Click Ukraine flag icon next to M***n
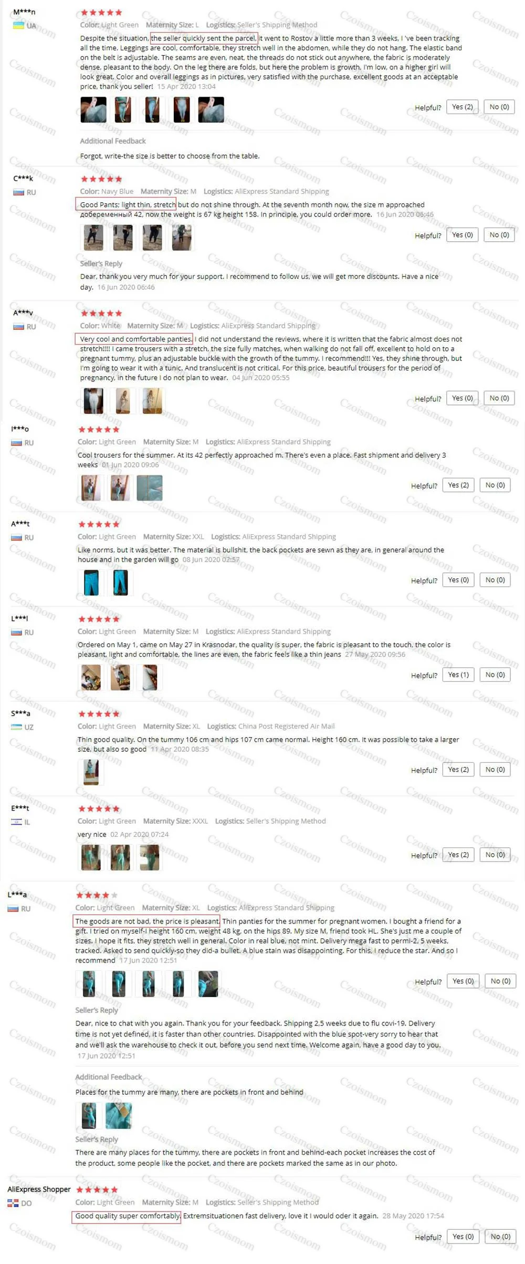Image resolution: width=525 pixels, height=1264 pixels. click(x=18, y=25)
